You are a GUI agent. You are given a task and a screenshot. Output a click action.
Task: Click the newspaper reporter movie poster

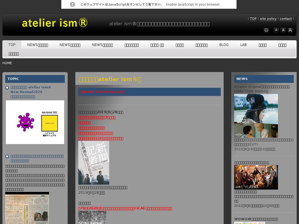(94, 163)
